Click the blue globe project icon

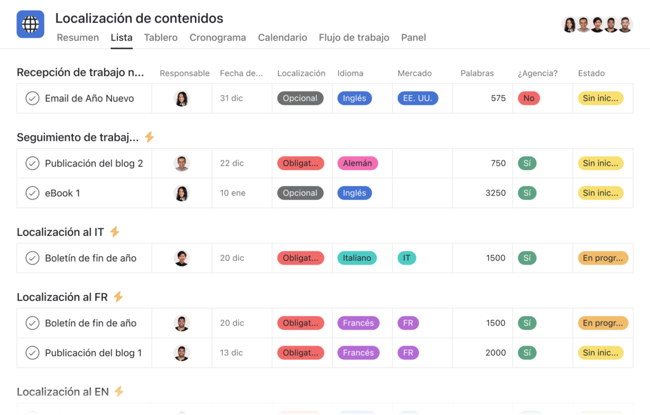coord(30,24)
